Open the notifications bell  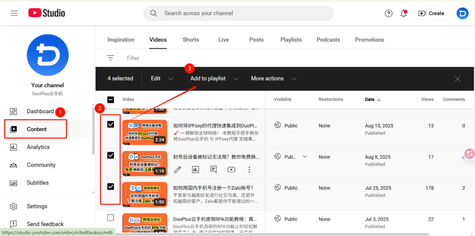404,13
